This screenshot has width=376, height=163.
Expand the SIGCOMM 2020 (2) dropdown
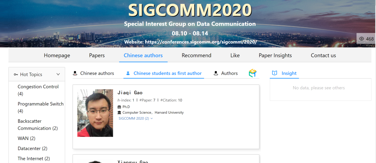coord(136,118)
